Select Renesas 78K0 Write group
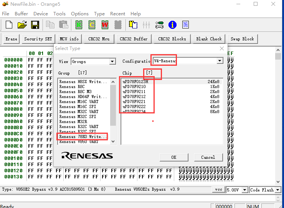The width and height of the screenshot is (284, 208). point(84,136)
